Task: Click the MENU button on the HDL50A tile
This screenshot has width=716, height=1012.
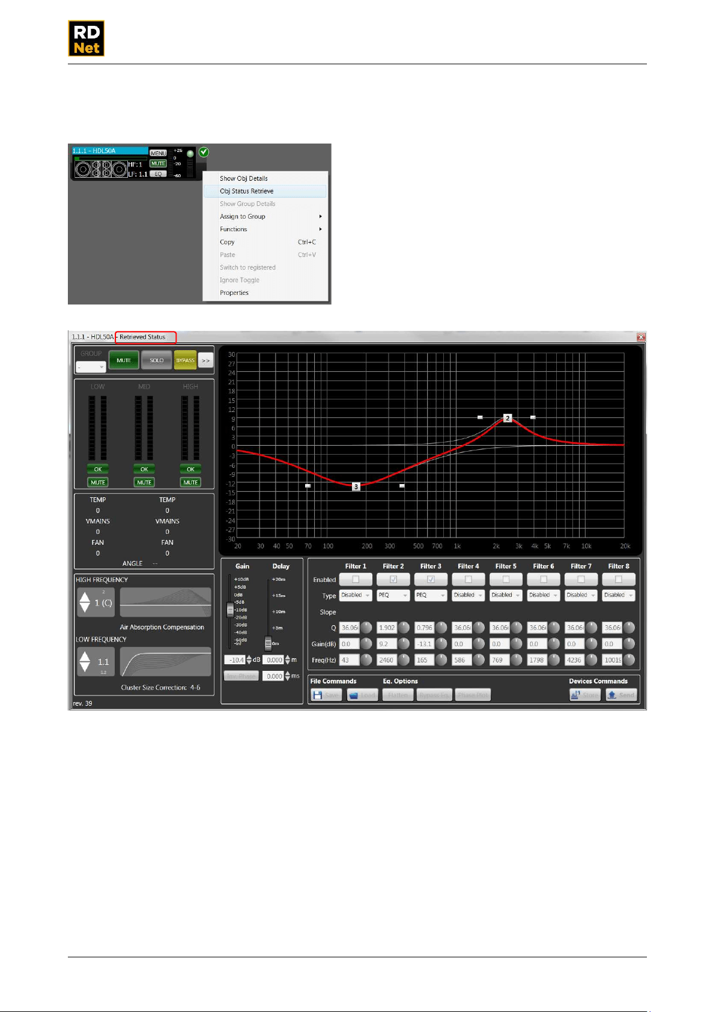Action: tap(158, 153)
